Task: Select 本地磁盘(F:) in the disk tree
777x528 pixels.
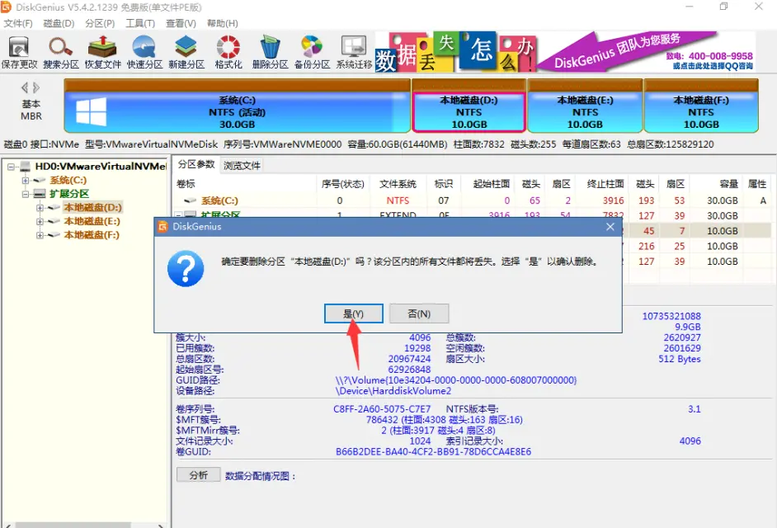Action: click(x=92, y=235)
